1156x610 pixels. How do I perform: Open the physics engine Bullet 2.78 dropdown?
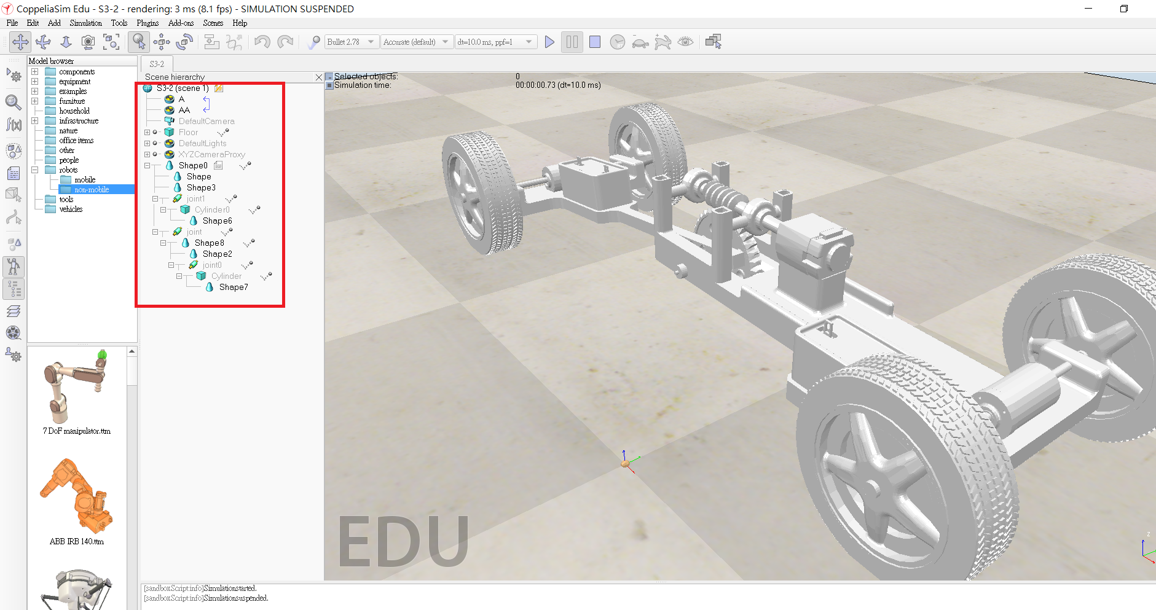(352, 42)
